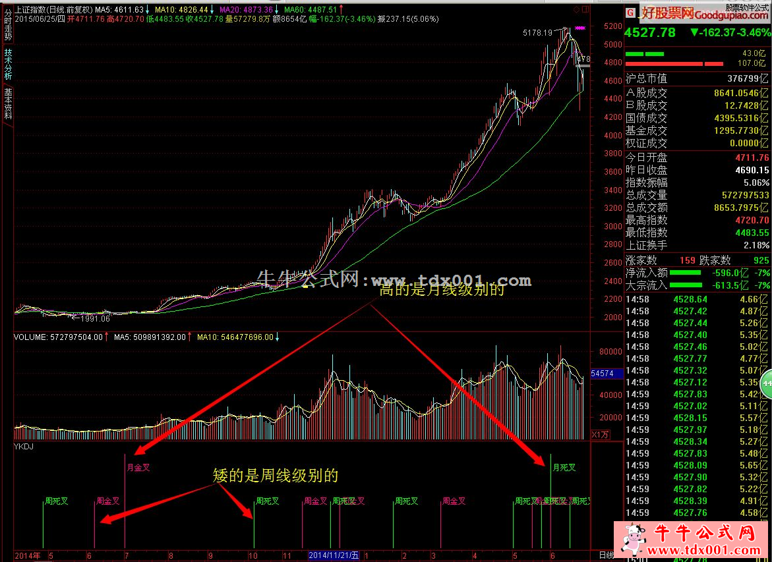Click the YKDJ indicator name

coord(23,447)
